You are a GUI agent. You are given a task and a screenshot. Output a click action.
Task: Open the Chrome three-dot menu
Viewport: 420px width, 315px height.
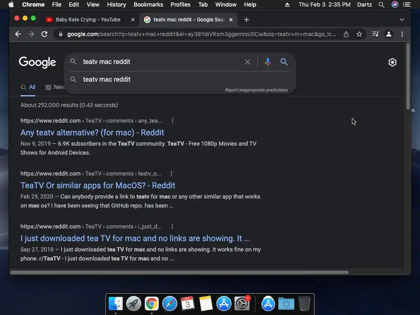click(x=402, y=34)
